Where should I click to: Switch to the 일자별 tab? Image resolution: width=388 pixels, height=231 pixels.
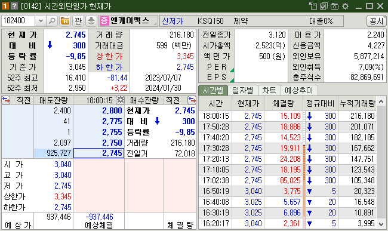coord(243,90)
